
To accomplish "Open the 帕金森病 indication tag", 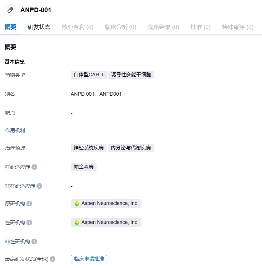I will pos(84,167).
